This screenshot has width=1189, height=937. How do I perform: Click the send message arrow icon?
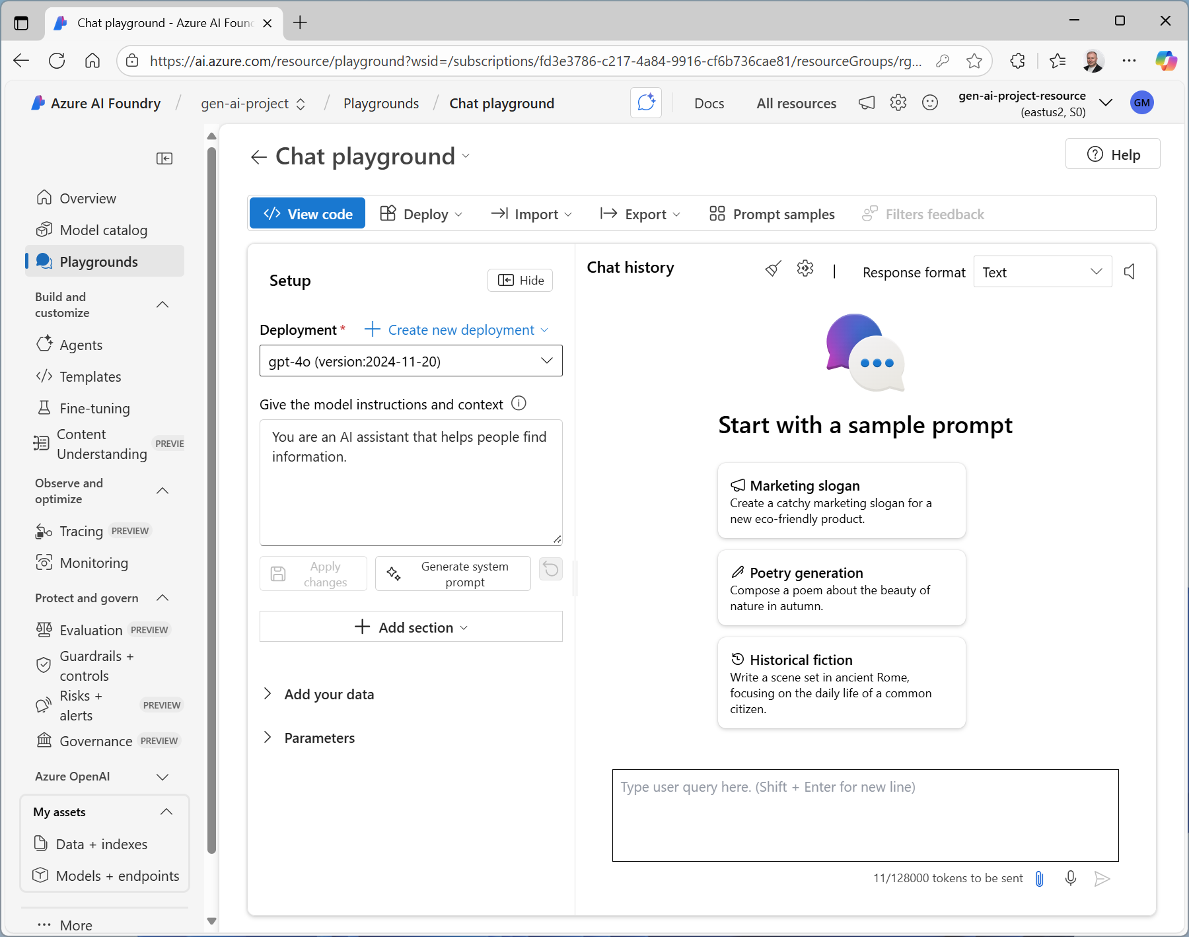[1102, 878]
